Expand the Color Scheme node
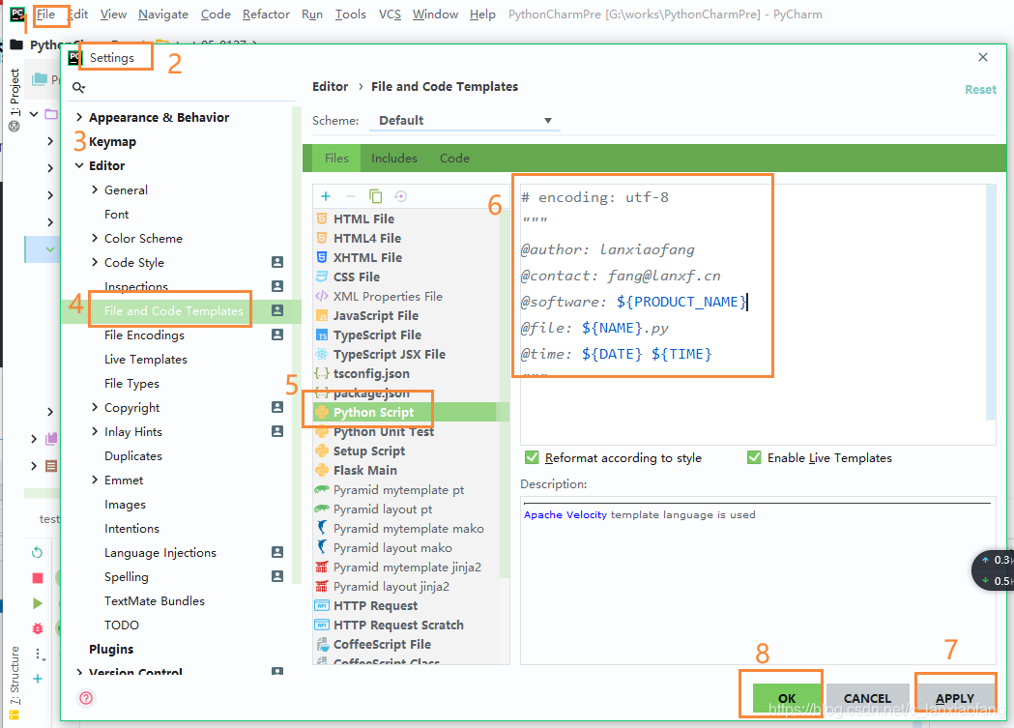This screenshot has height=728, width=1014. tap(95, 238)
